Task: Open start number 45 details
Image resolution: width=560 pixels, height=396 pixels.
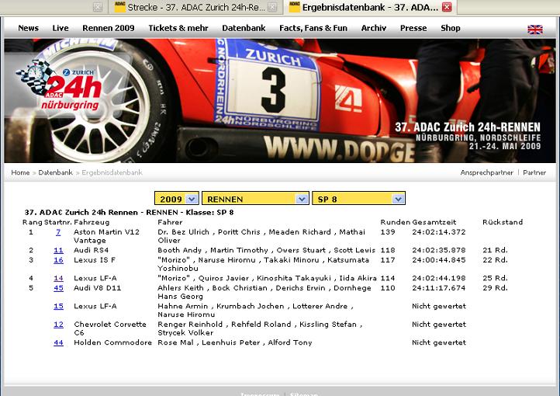Action: tap(58, 288)
